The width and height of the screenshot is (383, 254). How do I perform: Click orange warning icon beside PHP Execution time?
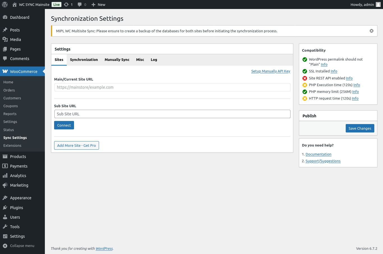(305, 85)
